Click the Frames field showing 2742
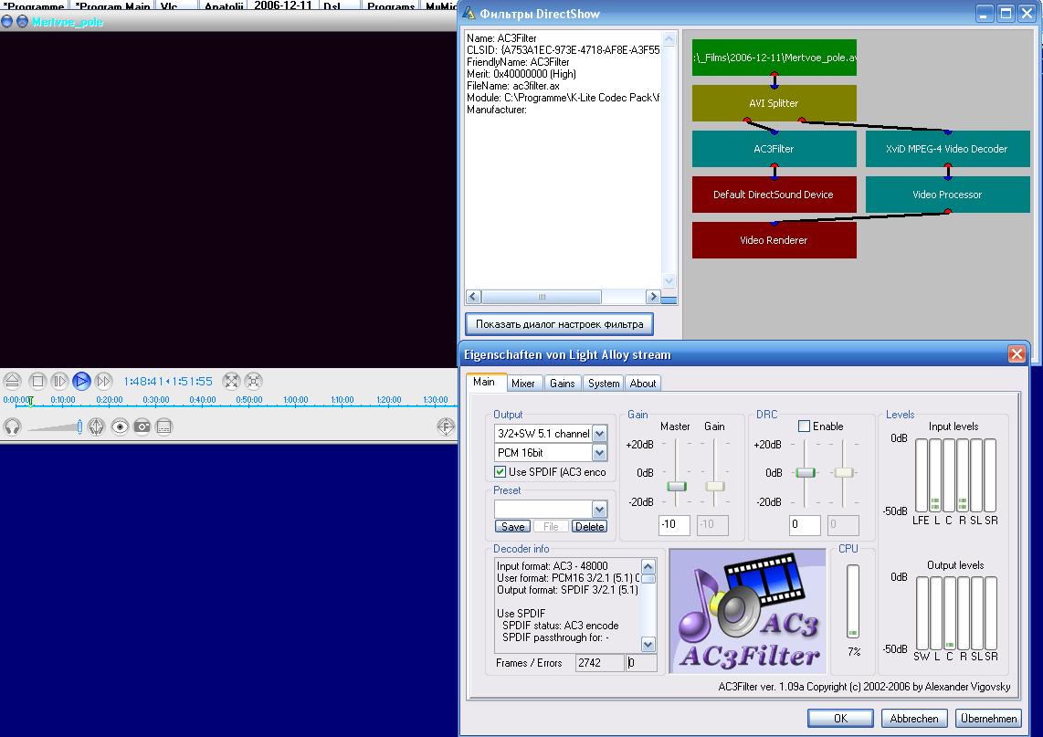The height and width of the screenshot is (737, 1043). pyautogui.click(x=599, y=663)
